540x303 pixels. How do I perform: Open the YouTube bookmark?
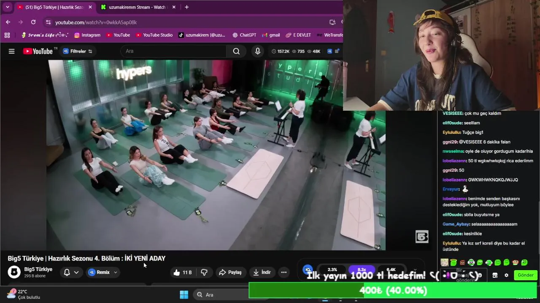(118, 35)
